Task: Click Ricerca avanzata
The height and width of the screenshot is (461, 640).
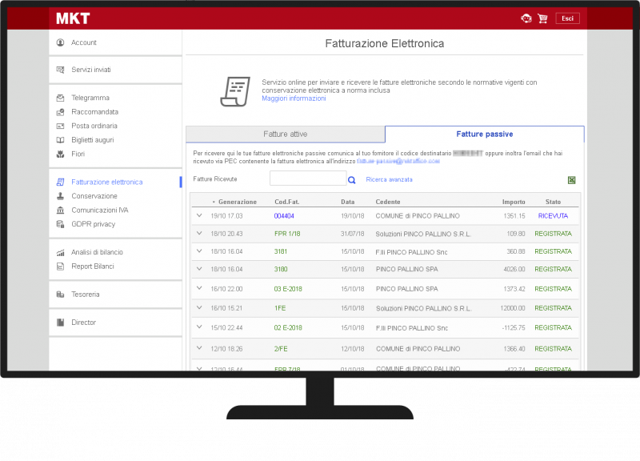Action: (389, 180)
